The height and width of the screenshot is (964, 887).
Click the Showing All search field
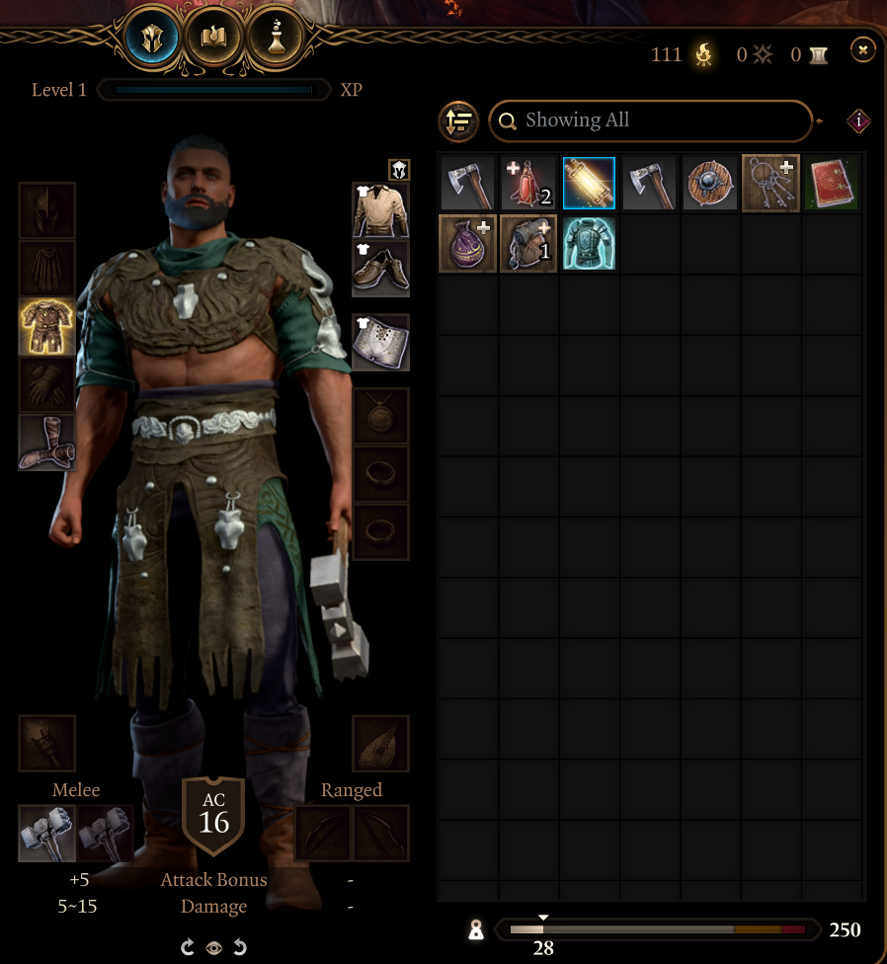coord(650,121)
